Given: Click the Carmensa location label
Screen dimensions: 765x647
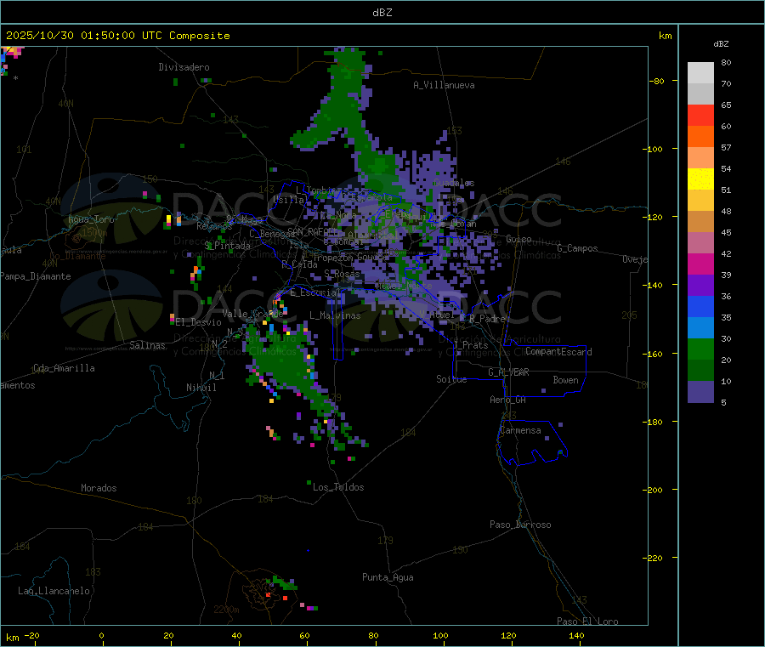Looking at the screenshot, I should pyautogui.click(x=520, y=430).
